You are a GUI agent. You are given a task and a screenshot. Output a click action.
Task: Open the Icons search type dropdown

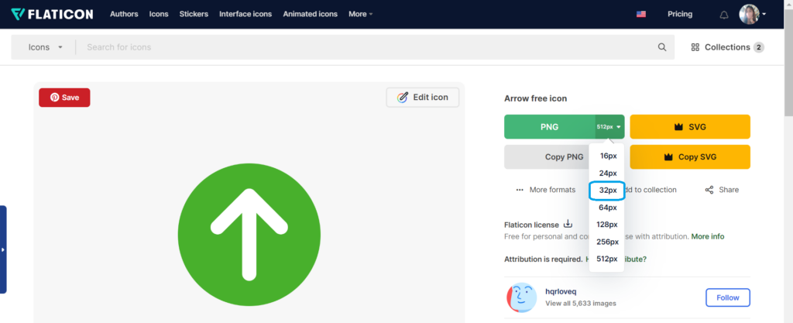click(x=45, y=47)
